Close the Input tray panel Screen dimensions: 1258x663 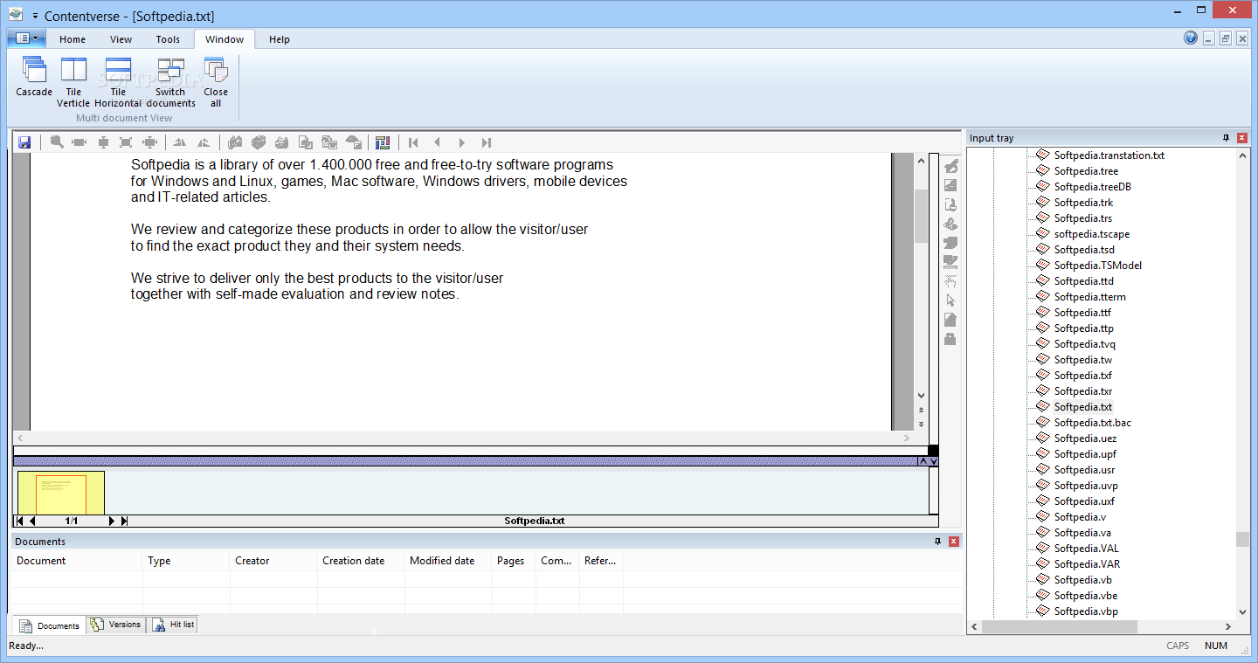(x=1242, y=138)
